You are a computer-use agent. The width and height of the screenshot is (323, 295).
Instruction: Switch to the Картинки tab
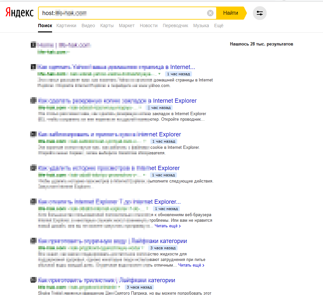pos(66,26)
